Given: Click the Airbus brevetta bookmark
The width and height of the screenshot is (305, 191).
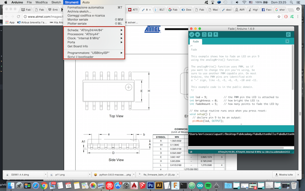Looking at the screenshot, I should pos(32,22).
